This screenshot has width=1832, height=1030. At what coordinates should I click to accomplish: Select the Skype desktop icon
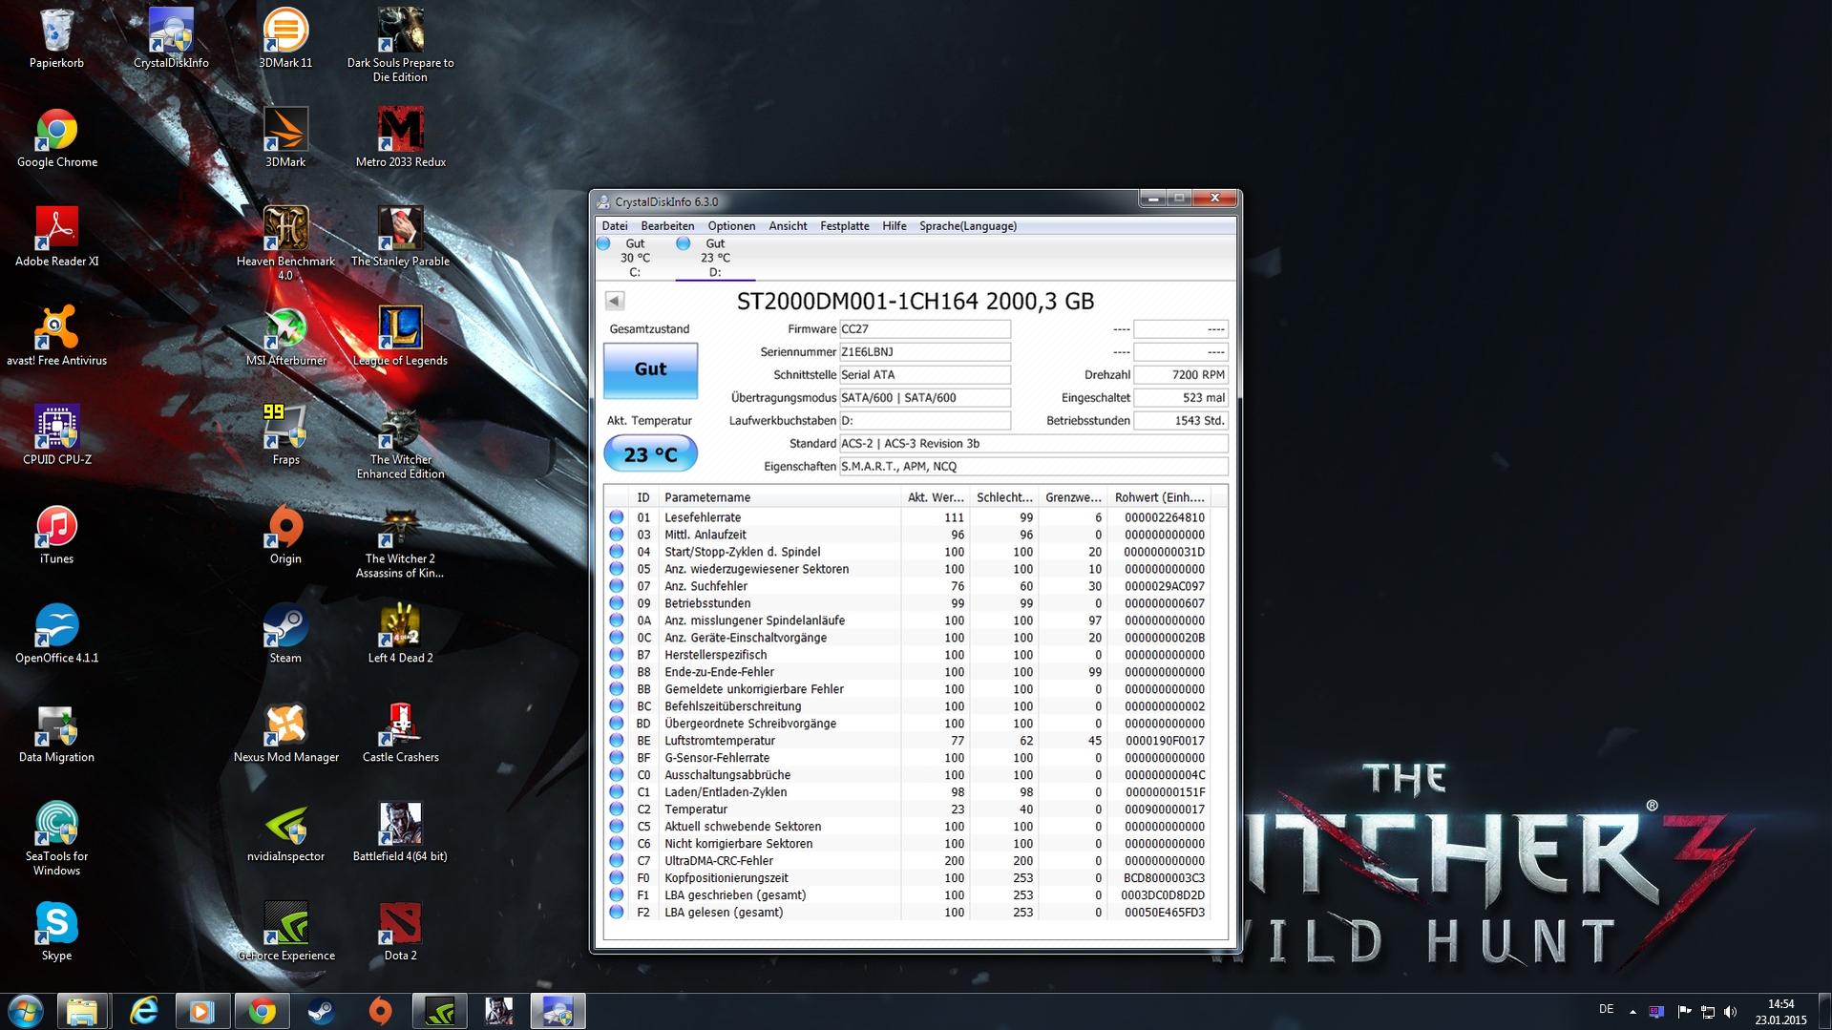click(x=56, y=933)
